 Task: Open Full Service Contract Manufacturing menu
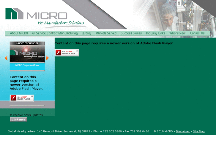pyautogui.click(x=54, y=33)
